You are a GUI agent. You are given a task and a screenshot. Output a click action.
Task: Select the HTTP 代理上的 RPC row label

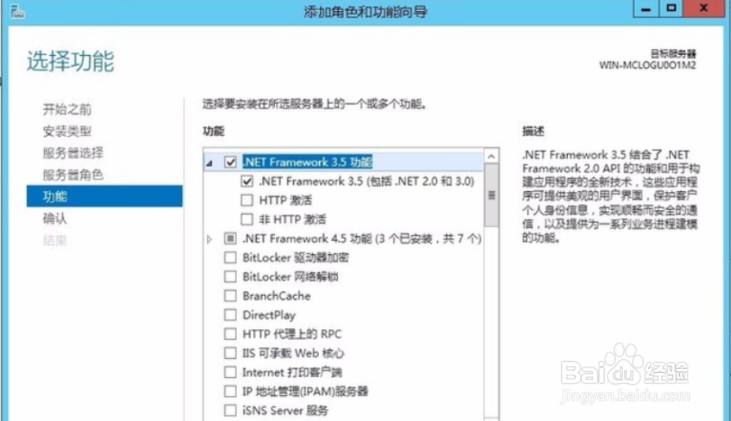(x=291, y=334)
